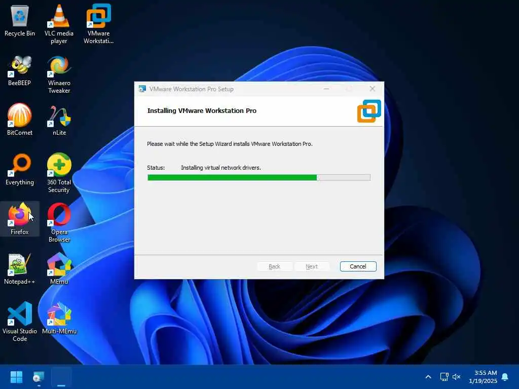519x389 pixels.
Task: Select the Visual Studio Code shortcut
Action: pyautogui.click(x=20, y=322)
